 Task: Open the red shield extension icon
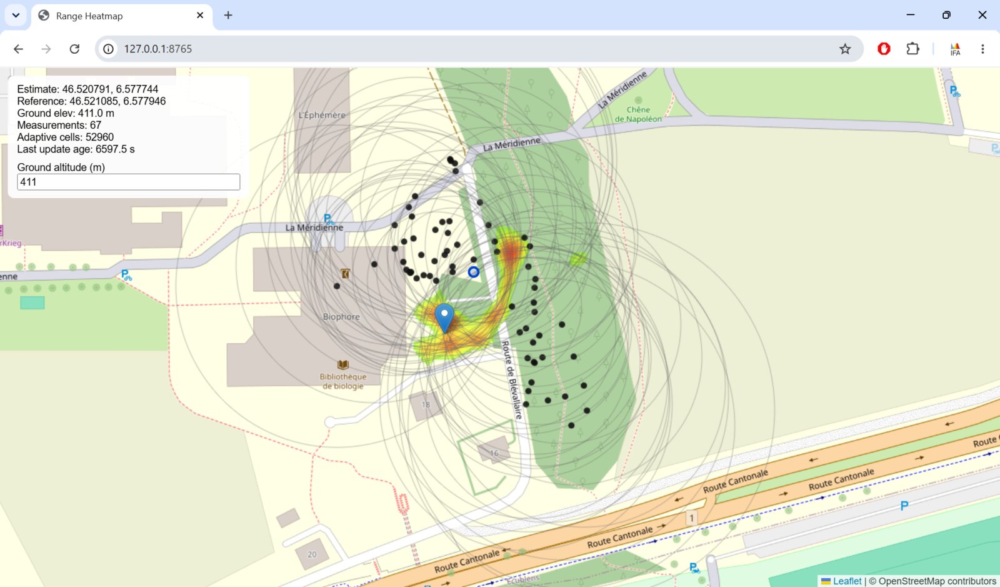click(884, 48)
